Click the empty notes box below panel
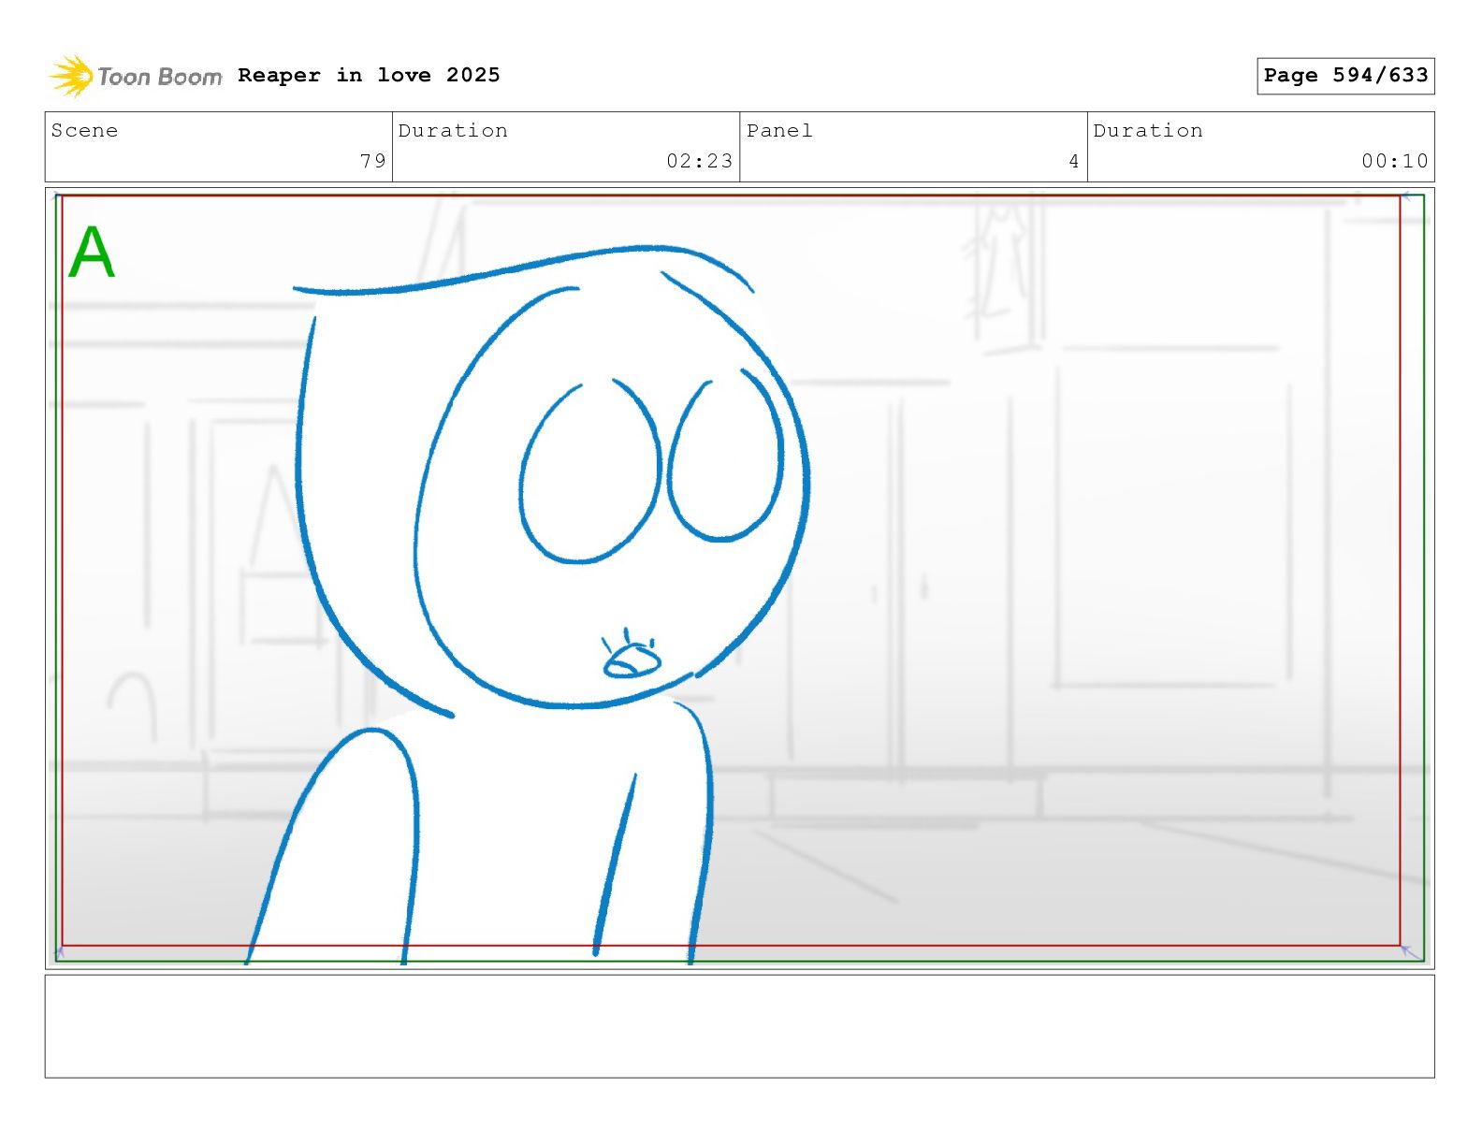The image size is (1482, 1145). pos(740,1026)
